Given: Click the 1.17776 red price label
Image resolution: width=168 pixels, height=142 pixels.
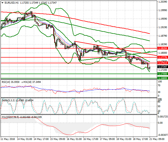Looking at the screenshot, I should [x=163, y=57].
